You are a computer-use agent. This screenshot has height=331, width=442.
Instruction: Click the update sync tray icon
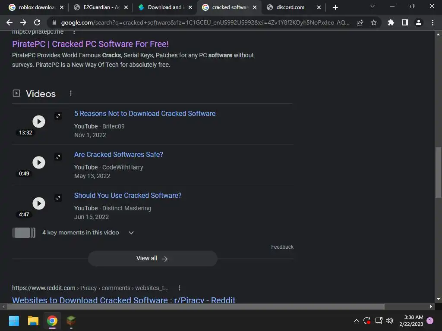(x=367, y=321)
